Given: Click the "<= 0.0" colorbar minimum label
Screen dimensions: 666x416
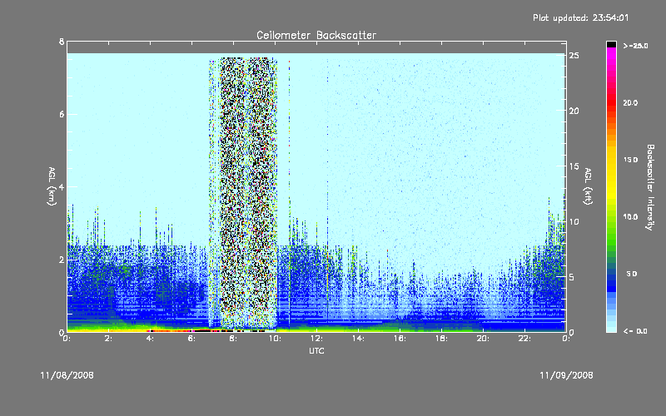Looking at the screenshot, I should 635,330.
